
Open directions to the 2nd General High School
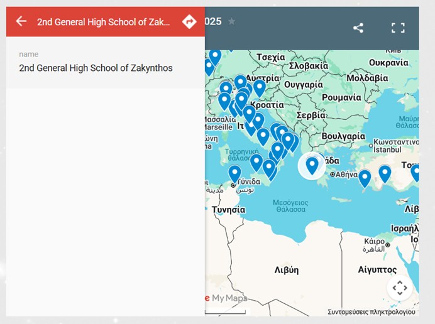coord(189,21)
